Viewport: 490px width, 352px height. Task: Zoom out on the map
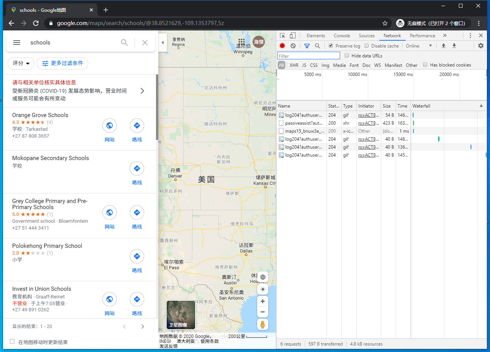tap(262, 312)
